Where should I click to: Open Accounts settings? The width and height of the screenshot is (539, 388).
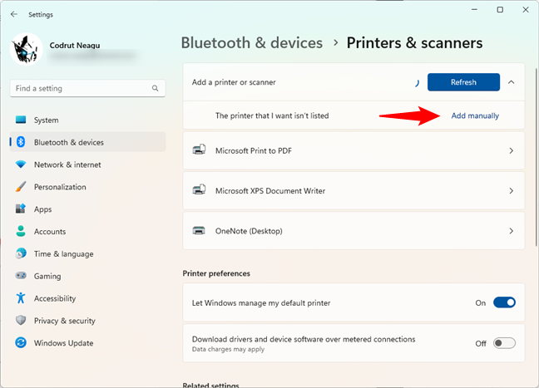click(87, 232)
